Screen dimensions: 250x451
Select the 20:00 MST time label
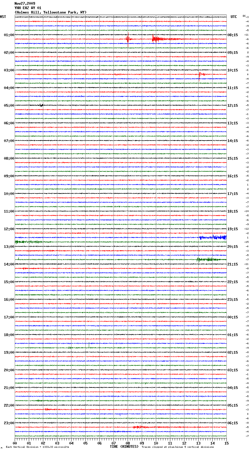click(9, 370)
